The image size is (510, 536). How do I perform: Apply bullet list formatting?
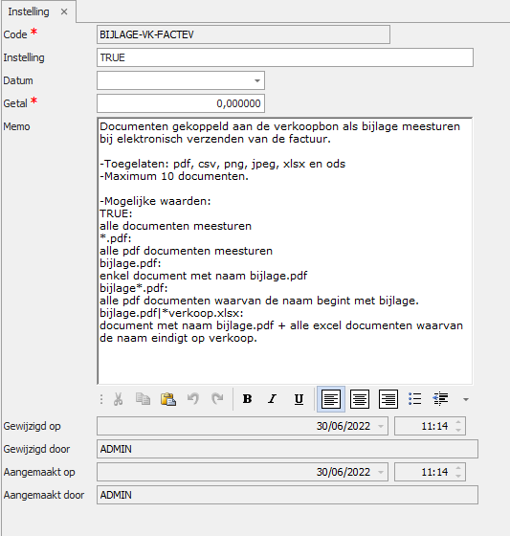(x=414, y=399)
